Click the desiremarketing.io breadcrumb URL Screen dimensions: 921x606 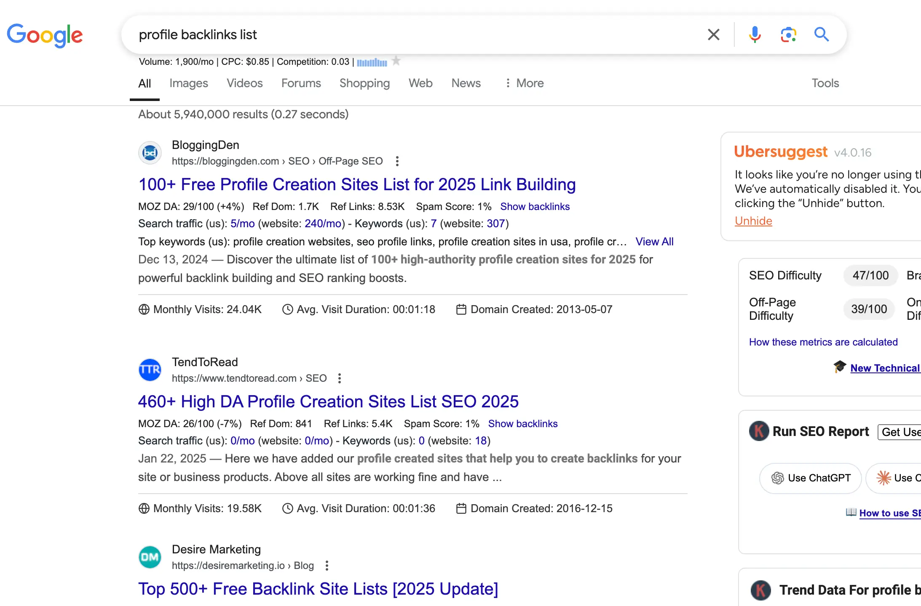pyautogui.click(x=243, y=566)
